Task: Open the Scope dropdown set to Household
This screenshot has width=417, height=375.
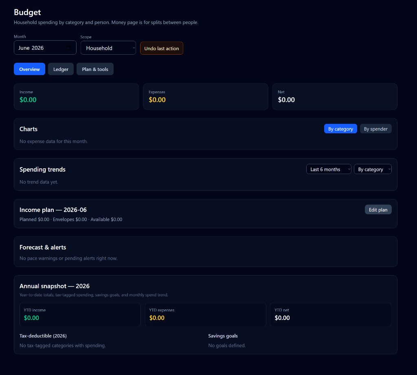Action: pyautogui.click(x=108, y=48)
